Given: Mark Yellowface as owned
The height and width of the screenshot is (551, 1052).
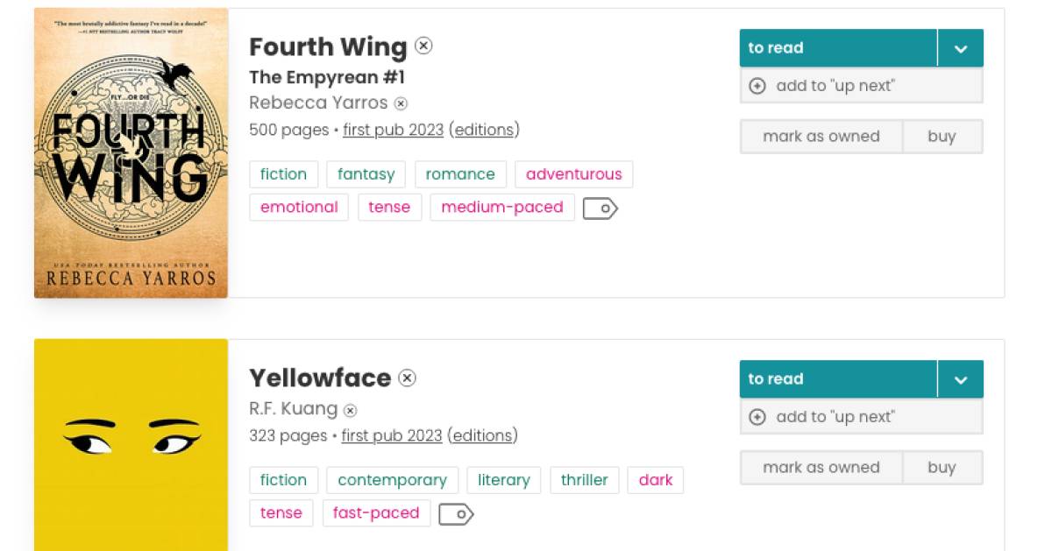Looking at the screenshot, I should 821,468.
